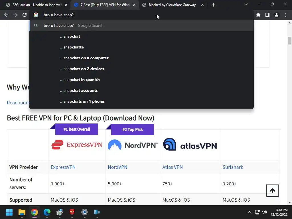Click the computer setup taskbar icon

[59, 212]
